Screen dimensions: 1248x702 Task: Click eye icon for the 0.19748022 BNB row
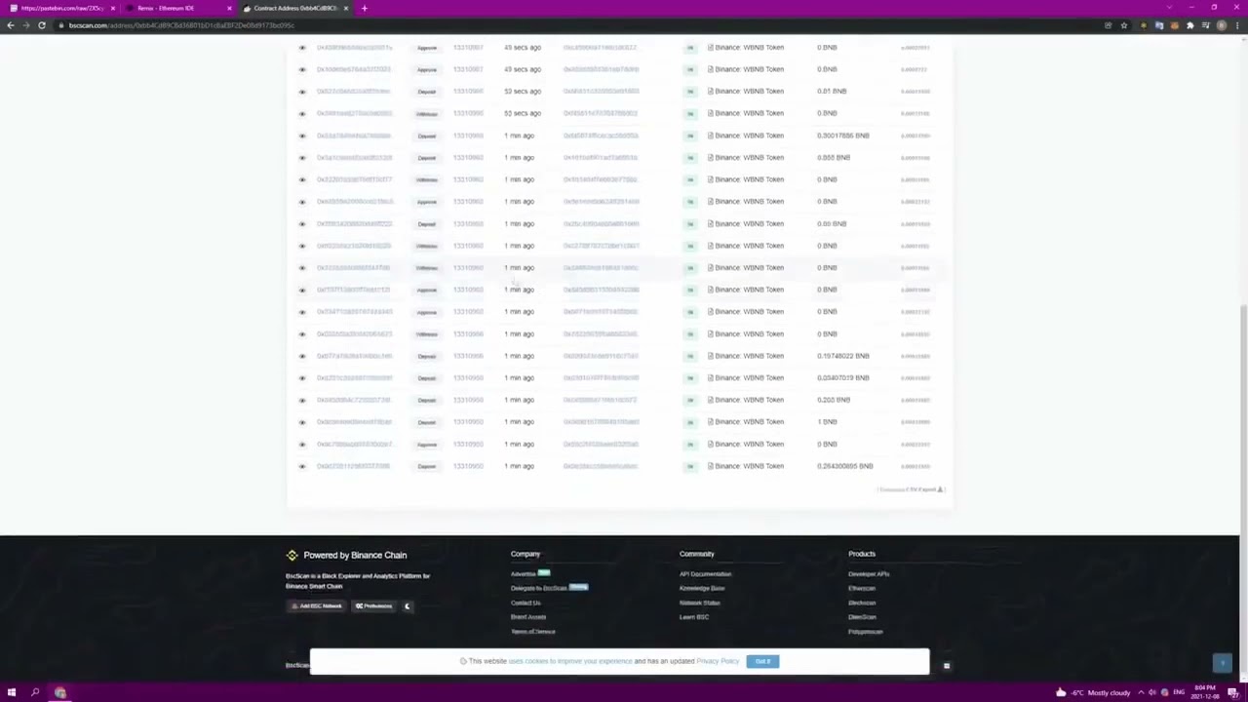pos(302,356)
